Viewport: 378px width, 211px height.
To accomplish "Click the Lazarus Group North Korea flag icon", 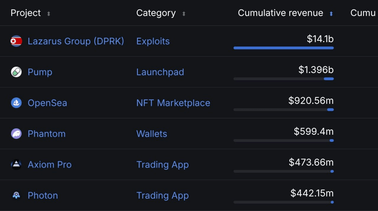I will click(x=16, y=41).
